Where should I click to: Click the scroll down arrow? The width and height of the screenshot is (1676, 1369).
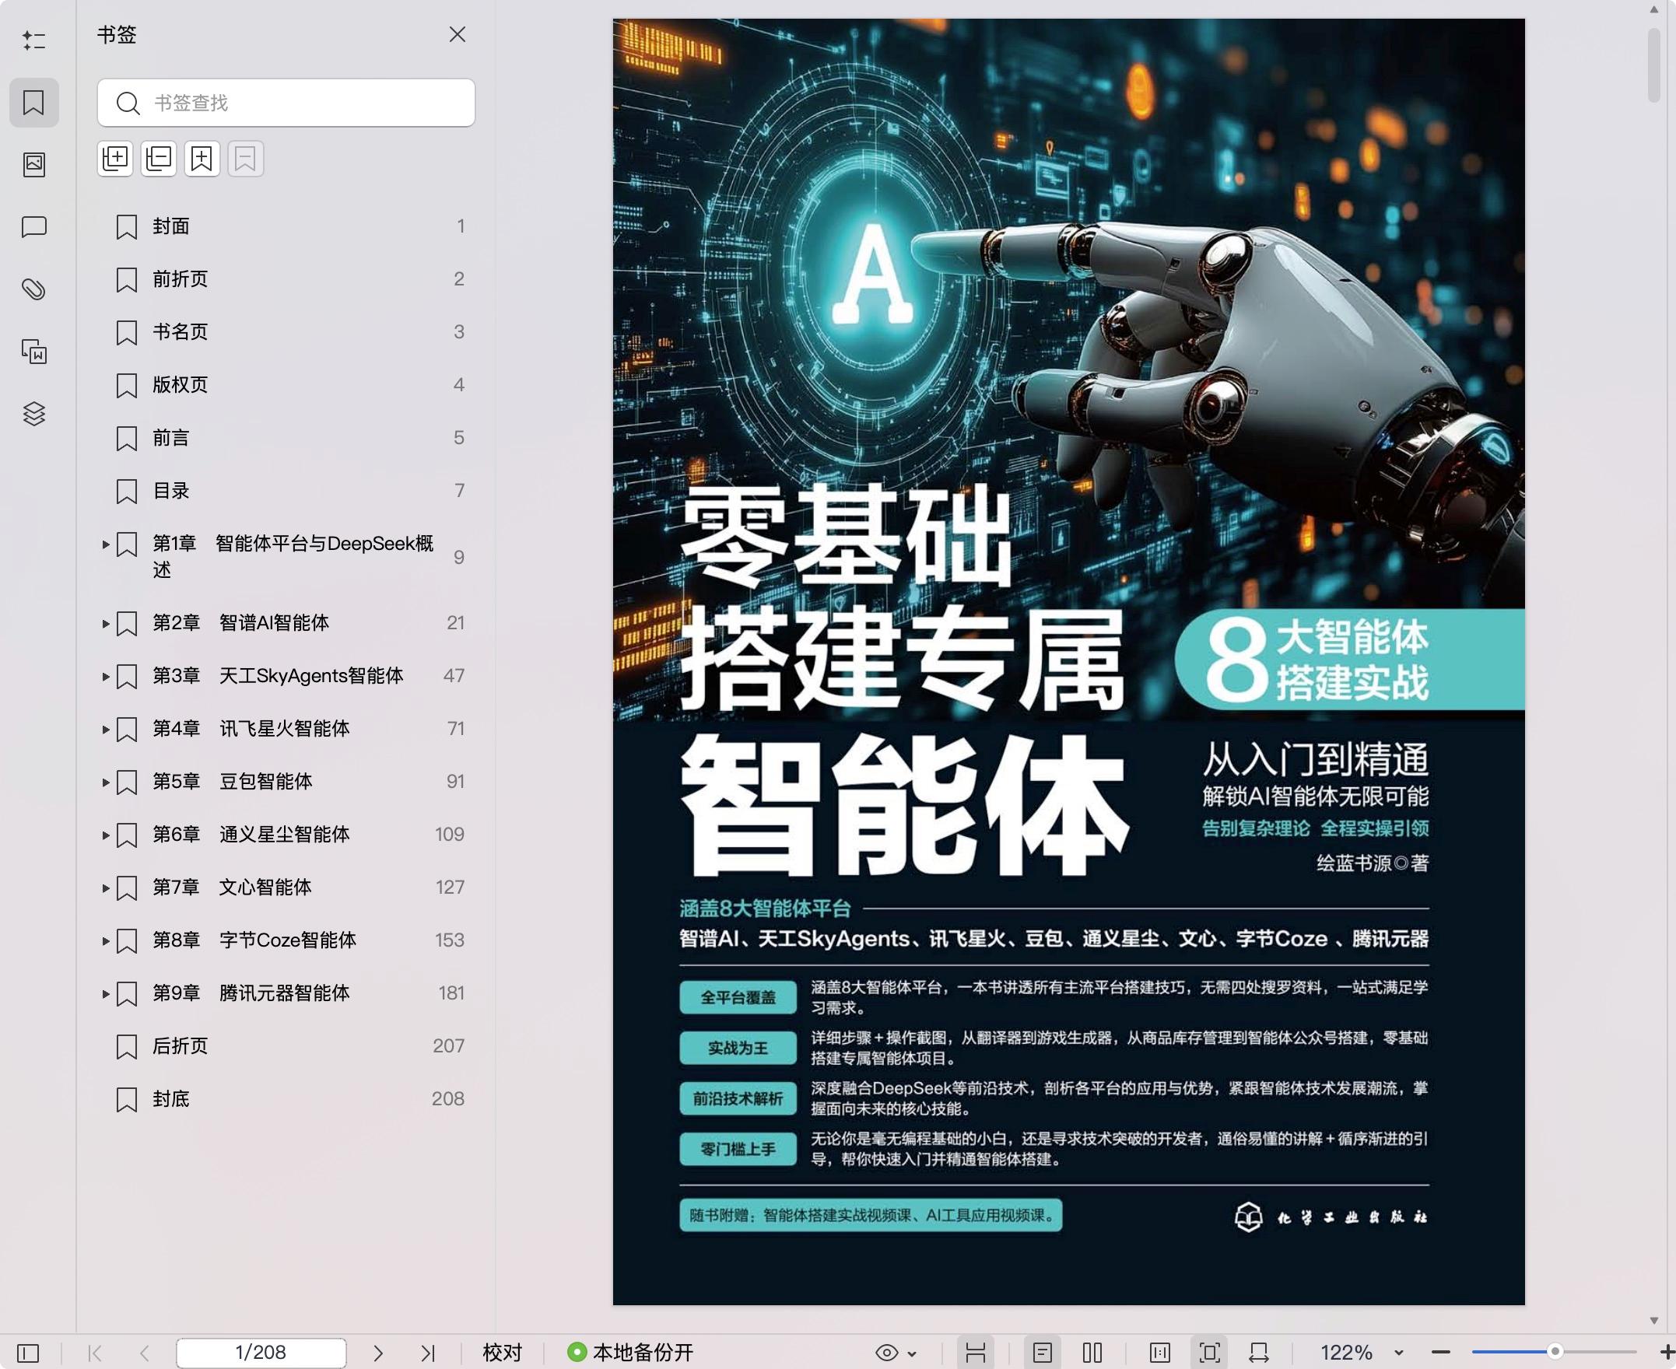(1654, 1320)
